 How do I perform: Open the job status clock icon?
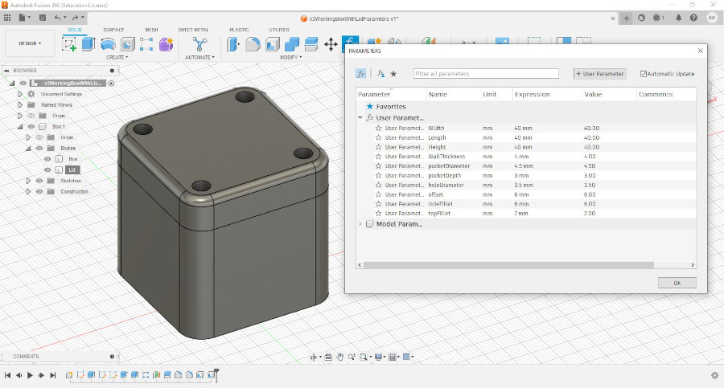coord(656,18)
